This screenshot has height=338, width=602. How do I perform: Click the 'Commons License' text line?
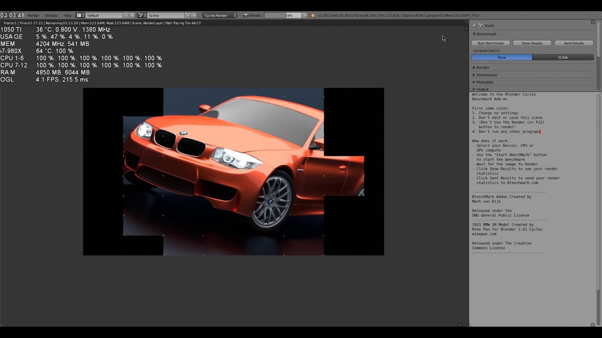point(490,248)
